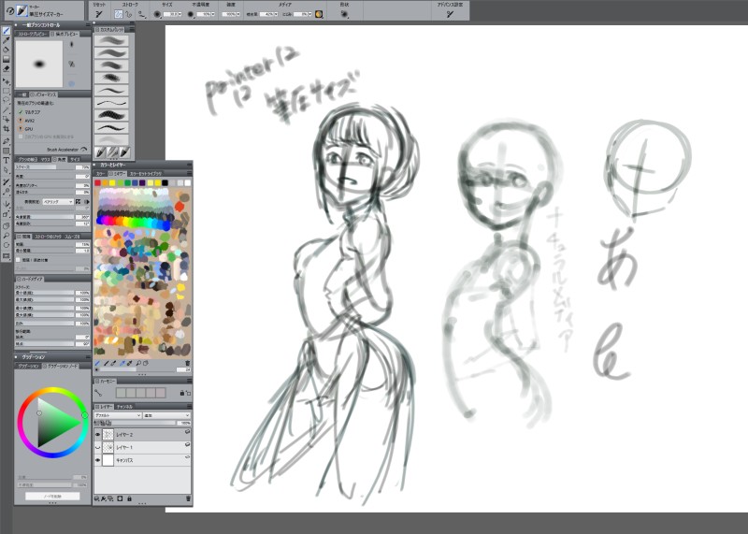748x534 pixels.
Task: Open the media selector icon in the property bar
Action: point(319,14)
